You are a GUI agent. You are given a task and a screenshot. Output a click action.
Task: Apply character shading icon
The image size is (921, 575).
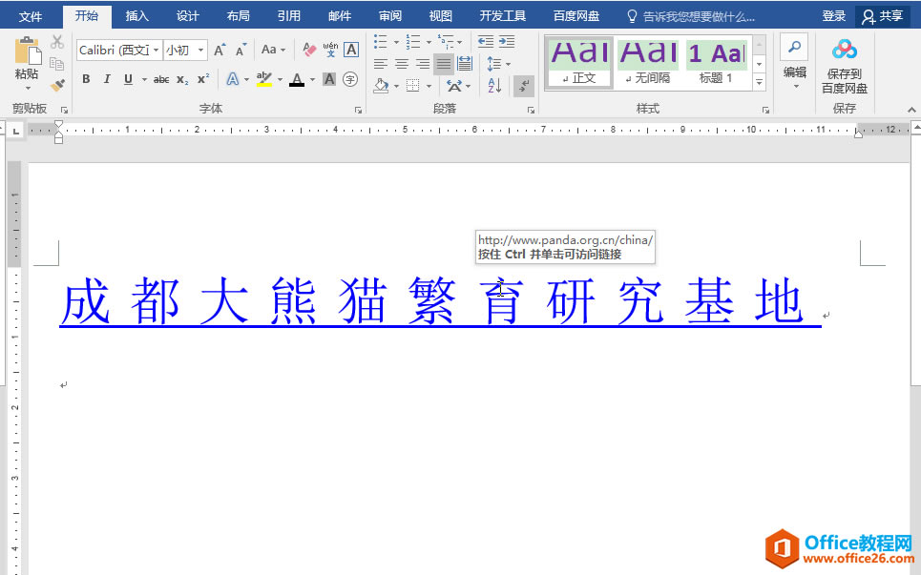(x=329, y=79)
